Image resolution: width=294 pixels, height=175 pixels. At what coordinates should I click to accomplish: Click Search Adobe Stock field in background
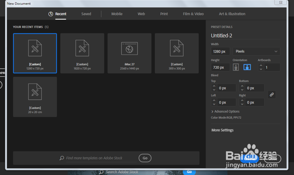122,172
